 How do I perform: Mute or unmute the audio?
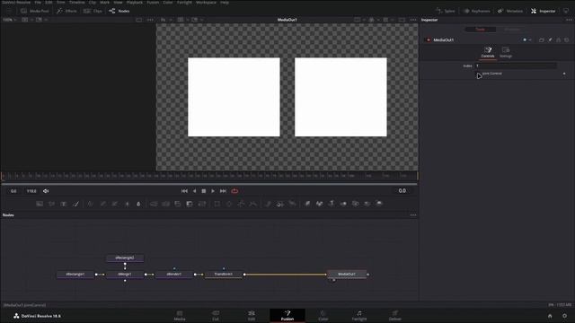pos(46,191)
